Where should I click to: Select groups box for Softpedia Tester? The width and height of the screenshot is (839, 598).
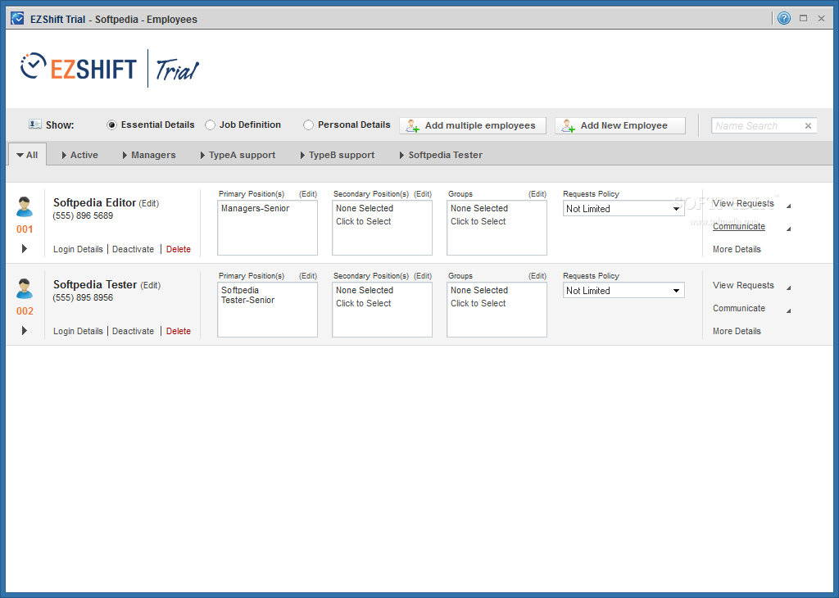[x=497, y=309]
